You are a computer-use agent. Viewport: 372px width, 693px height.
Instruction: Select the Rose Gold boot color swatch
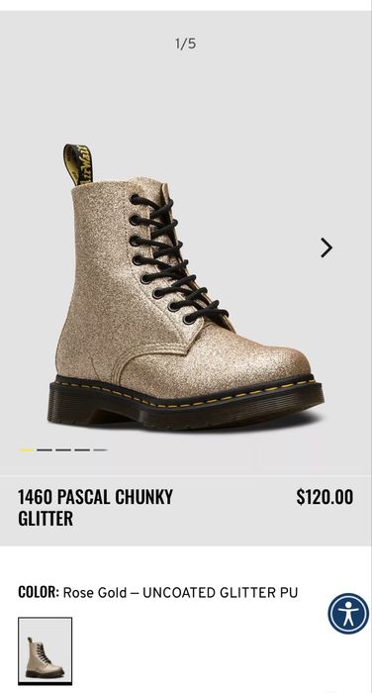pos(46,650)
